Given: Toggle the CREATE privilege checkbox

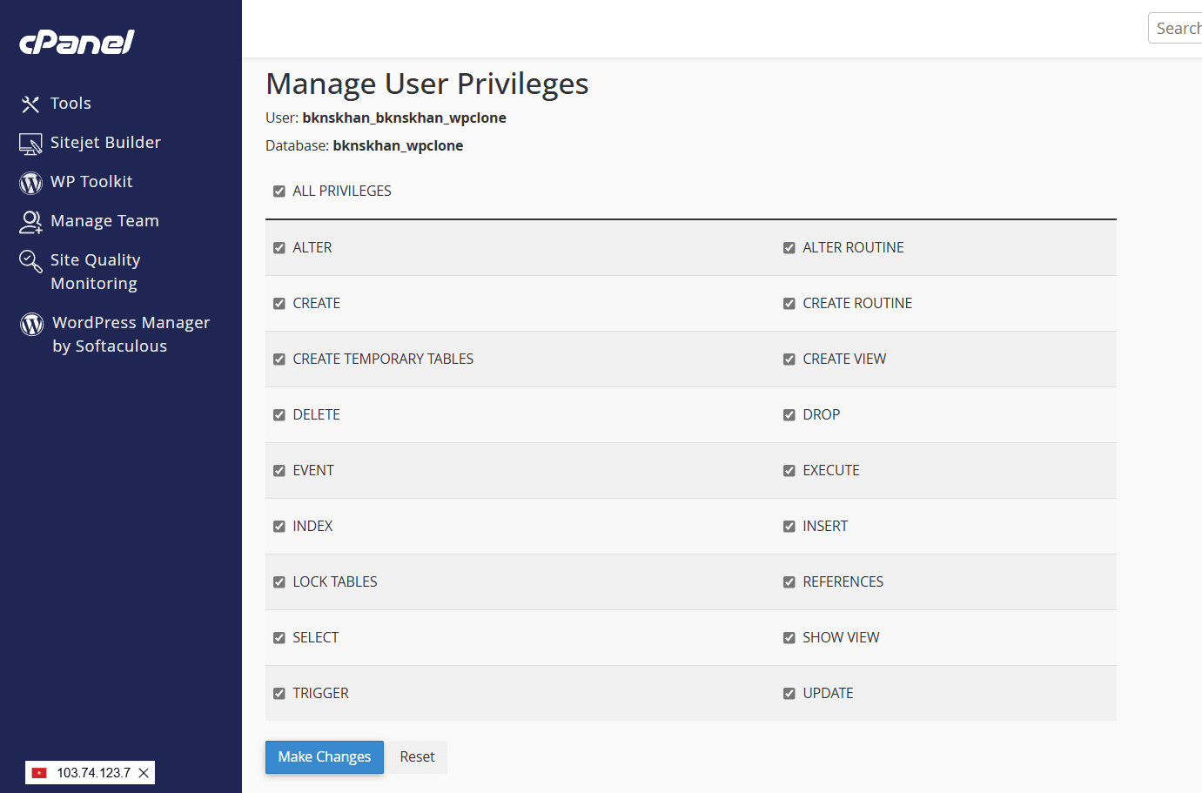Looking at the screenshot, I should click(x=279, y=304).
